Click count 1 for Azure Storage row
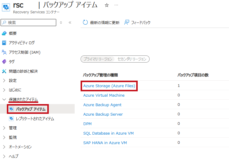Viewport: 229px width, 161px height. (x=179, y=86)
